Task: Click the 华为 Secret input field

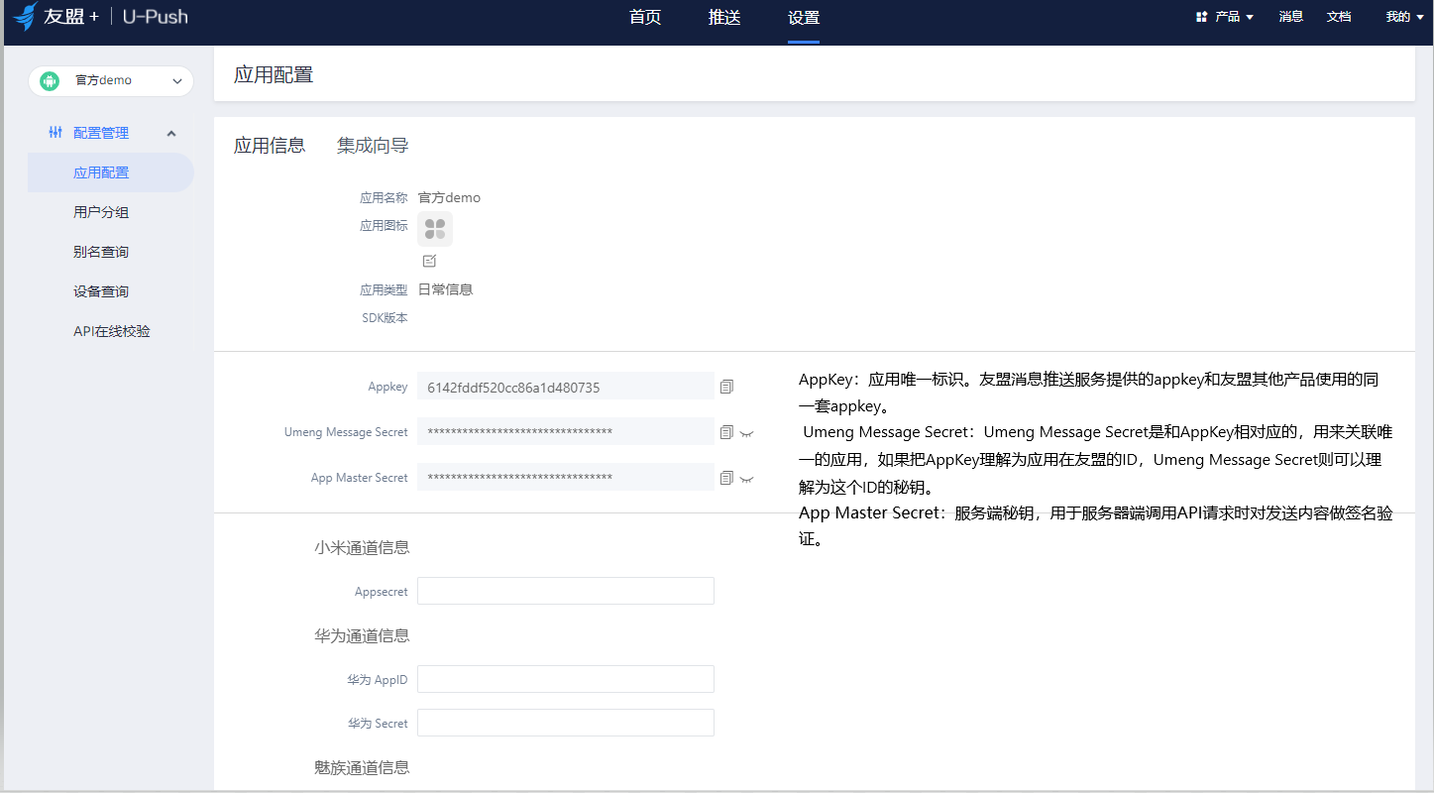Action: click(566, 723)
